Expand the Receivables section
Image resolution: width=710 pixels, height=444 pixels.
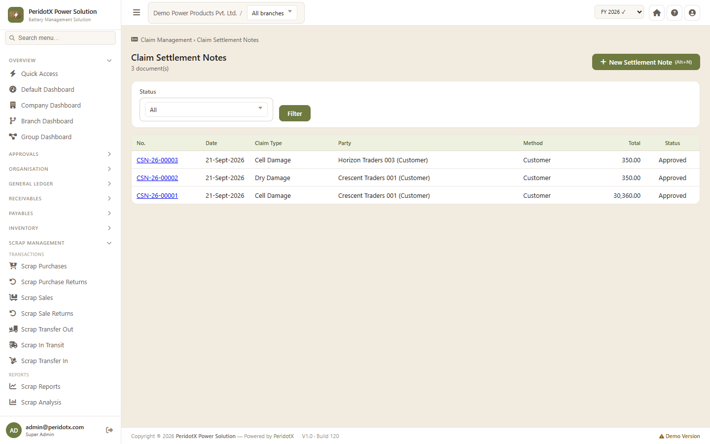tap(60, 198)
